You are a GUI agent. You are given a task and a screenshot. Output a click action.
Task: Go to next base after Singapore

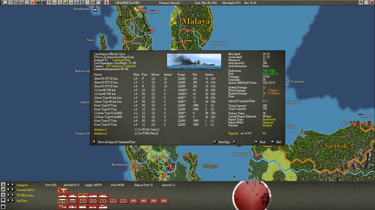pos(13,185)
